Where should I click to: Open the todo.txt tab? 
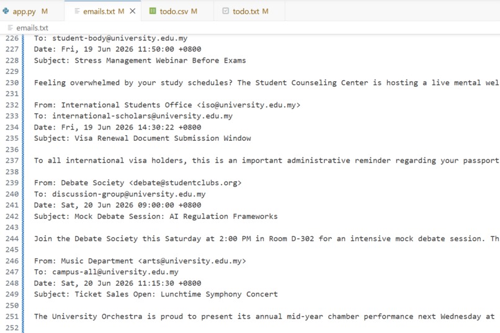point(249,11)
